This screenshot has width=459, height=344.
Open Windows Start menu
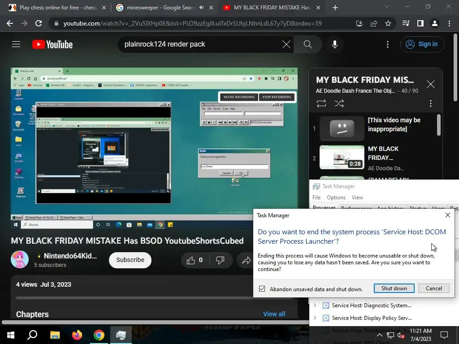(11, 335)
